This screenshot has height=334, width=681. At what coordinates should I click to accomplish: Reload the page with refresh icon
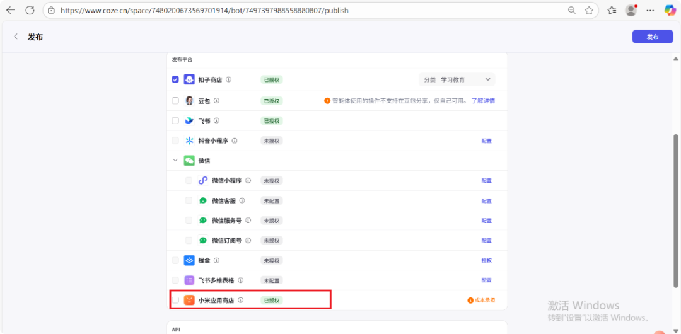pyautogui.click(x=30, y=11)
